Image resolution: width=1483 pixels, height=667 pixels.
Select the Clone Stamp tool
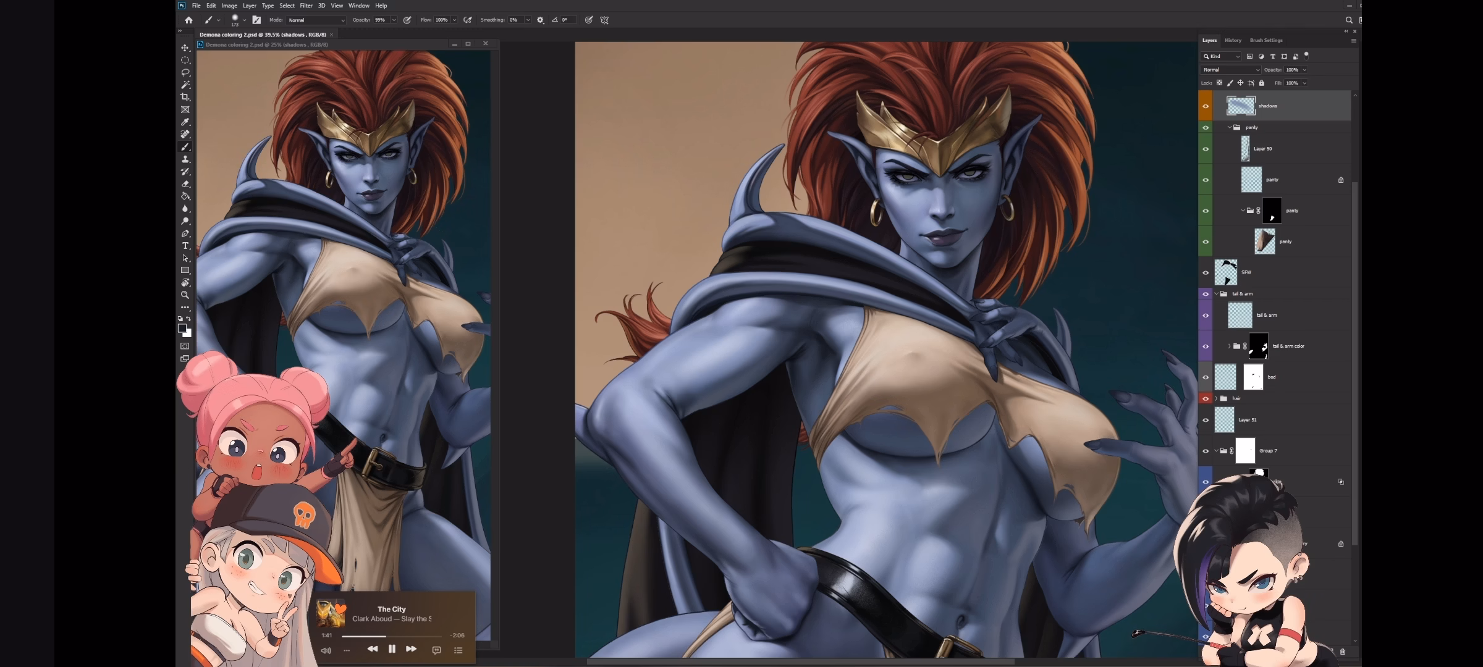185,159
